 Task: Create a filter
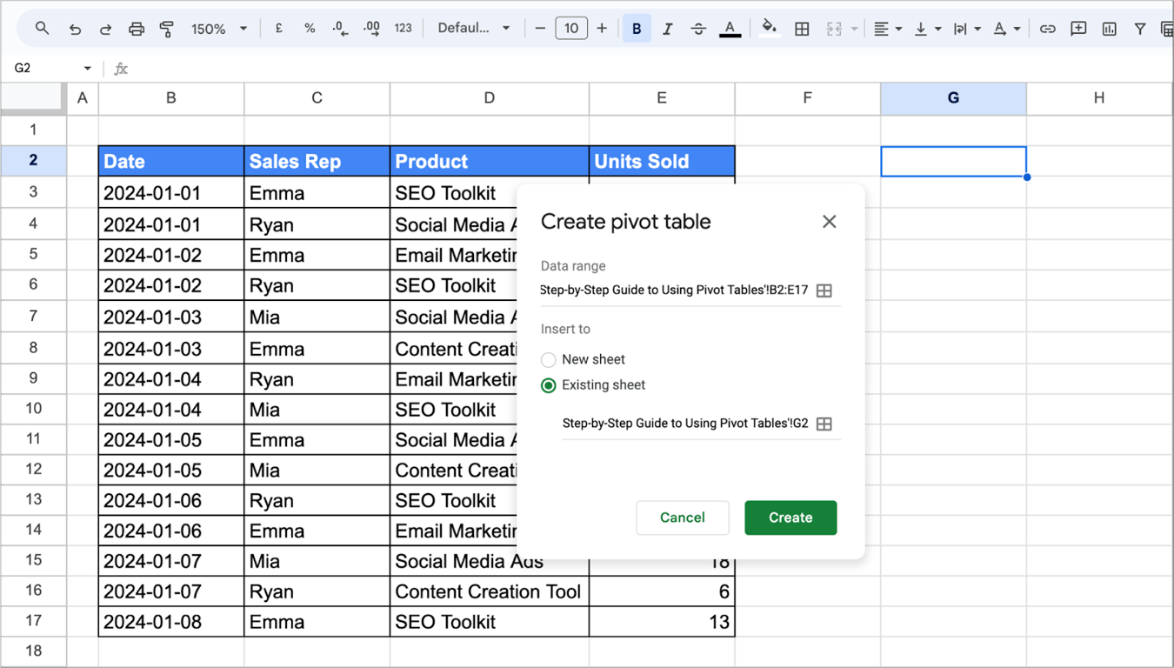coord(1140,29)
